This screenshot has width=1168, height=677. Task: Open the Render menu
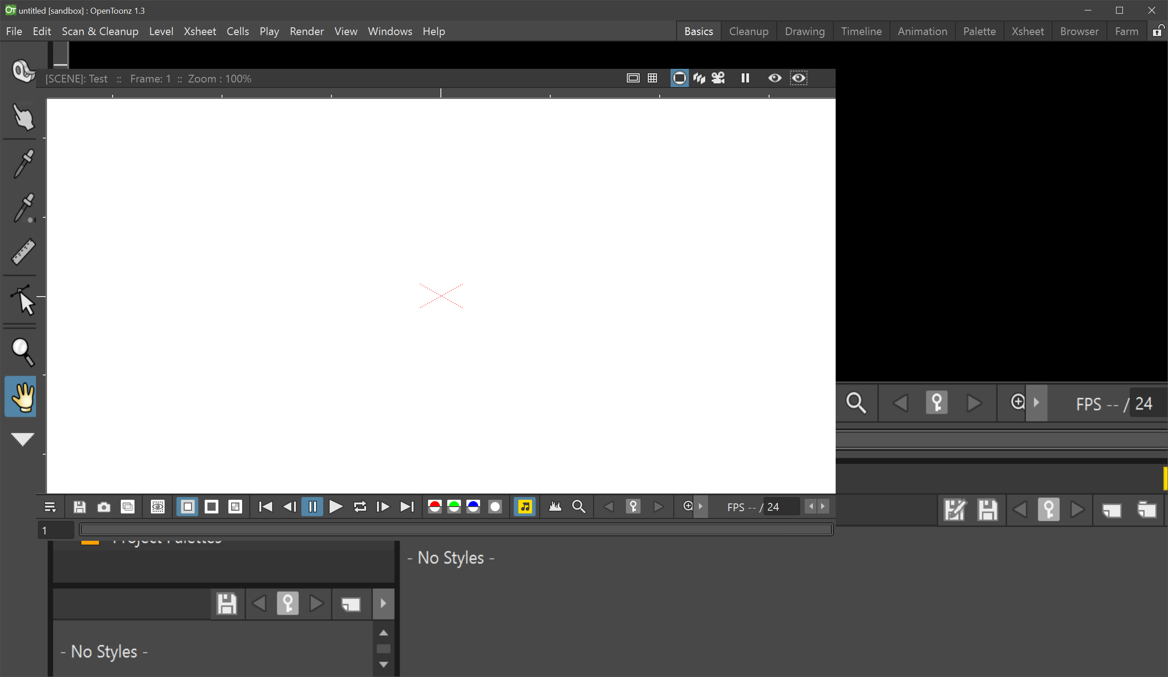click(x=306, y=31)
